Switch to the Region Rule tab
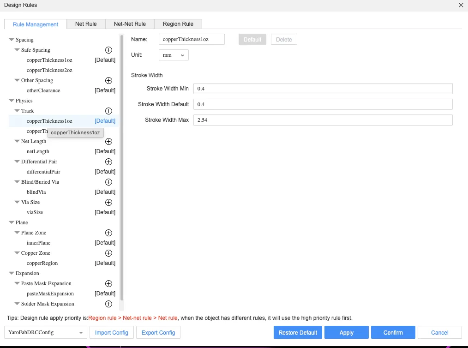 point(178,24)
